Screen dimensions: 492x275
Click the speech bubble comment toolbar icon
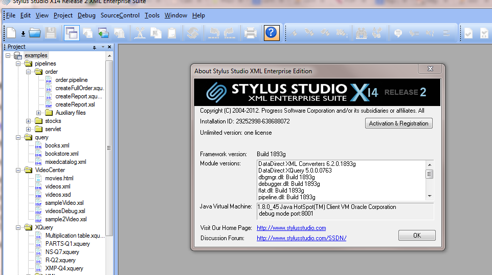398,33
